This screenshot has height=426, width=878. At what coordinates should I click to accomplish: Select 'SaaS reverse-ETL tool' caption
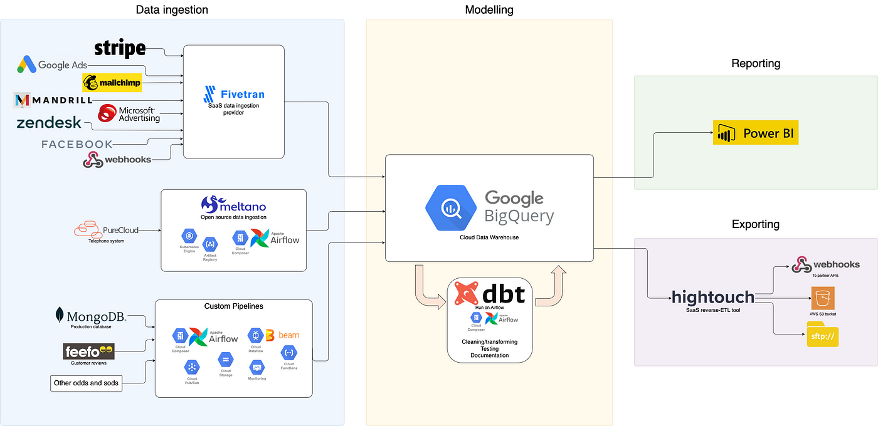click(x=714, y=310)
